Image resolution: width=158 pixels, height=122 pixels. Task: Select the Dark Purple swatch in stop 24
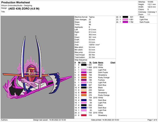[125, 22]
